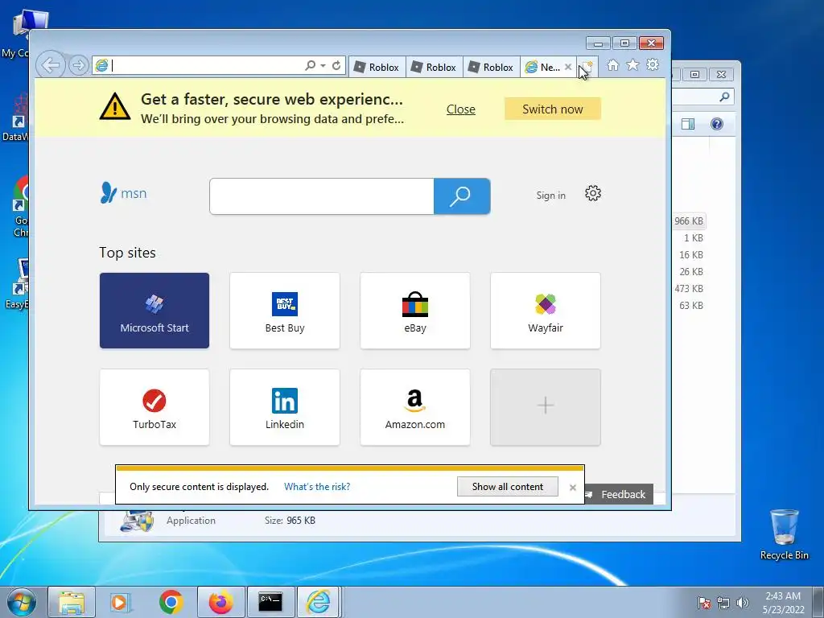Switch to the third Roblox tab
The width and height of the screenshot is (824, 618).
(492, 68)
